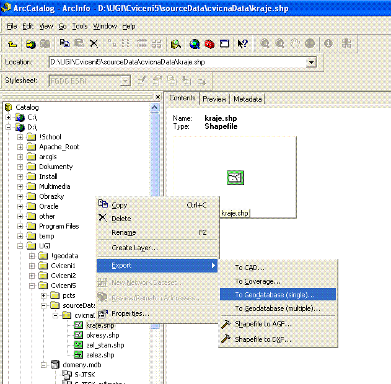Image resolution: width=391 pixels, height=384 pixels.
Task: Collapse the domeny.mdb geodatabase node
Action: [43, 365]
